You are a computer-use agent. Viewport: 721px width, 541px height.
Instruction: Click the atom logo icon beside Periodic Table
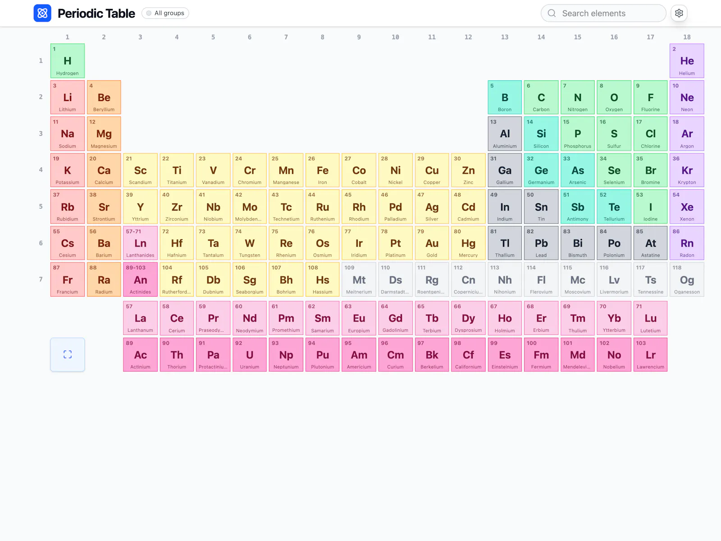[x=42, y=13]
